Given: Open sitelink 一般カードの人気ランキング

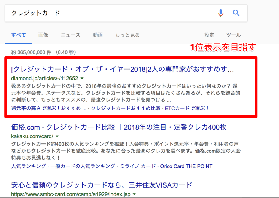Looking at the screenshot, I should coord(83,166).
